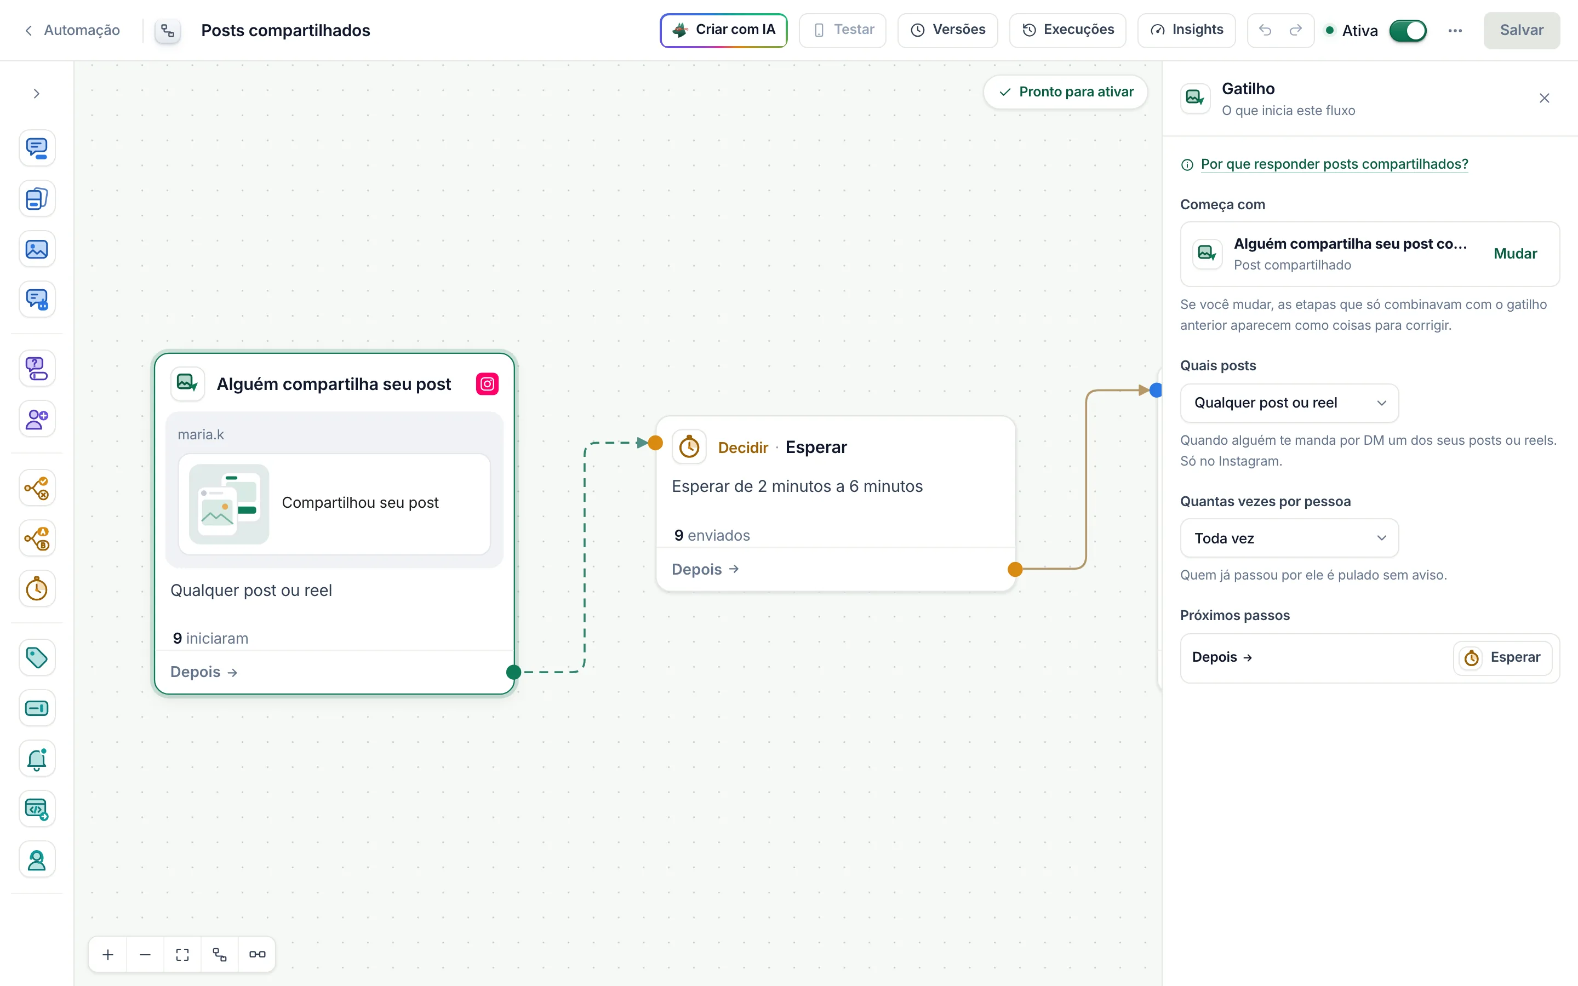1578x986 pixels.
Task: Zoom in on the canvas with plus
Action: pyautogui.click(x=108, y=955)
